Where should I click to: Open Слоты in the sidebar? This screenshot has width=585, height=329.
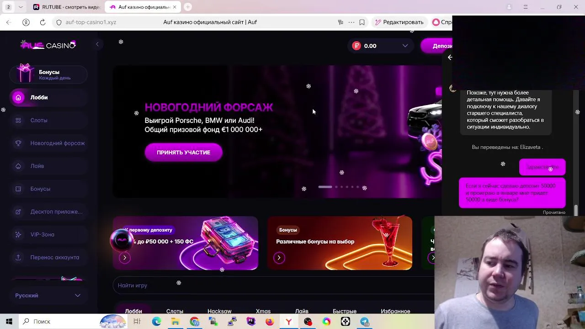click(48, 120)
